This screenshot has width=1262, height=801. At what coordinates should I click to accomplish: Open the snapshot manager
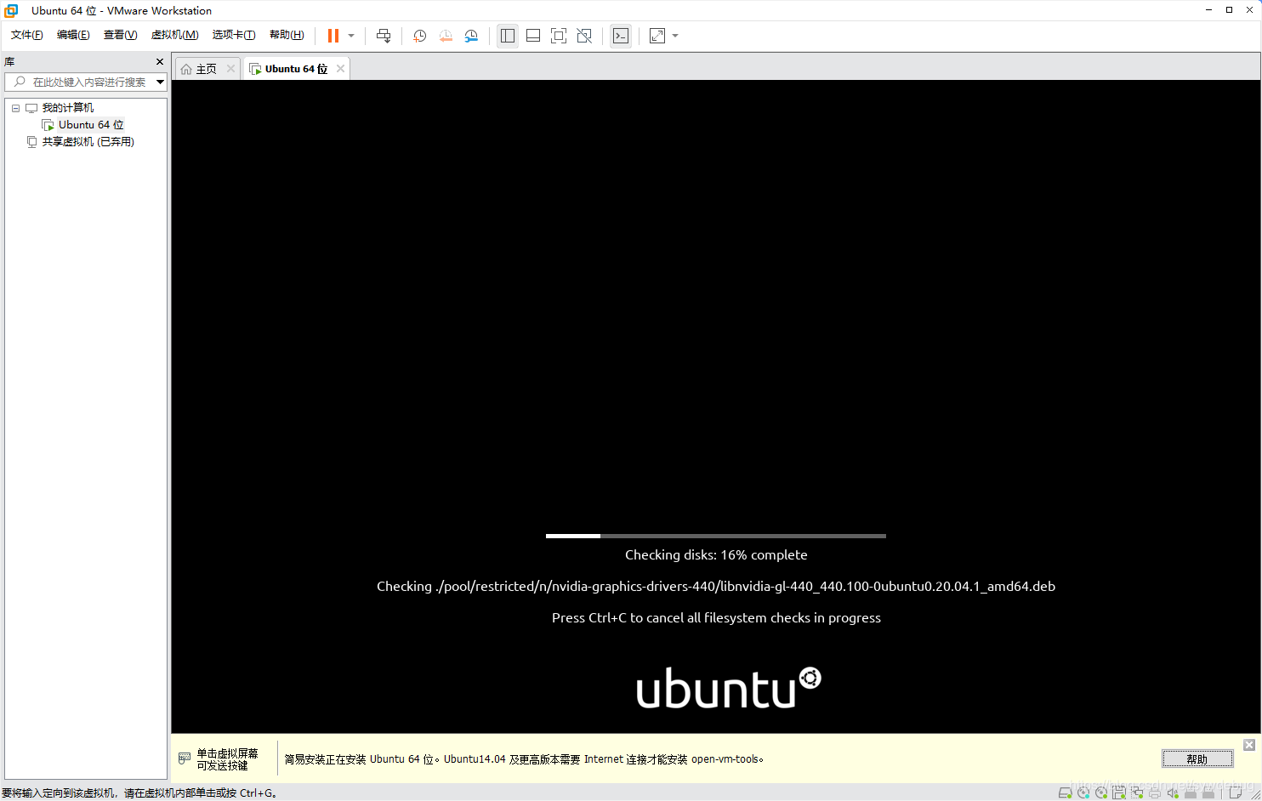click(x=471, y=36)
